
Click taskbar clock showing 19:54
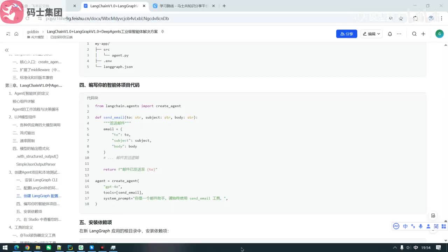426,248
